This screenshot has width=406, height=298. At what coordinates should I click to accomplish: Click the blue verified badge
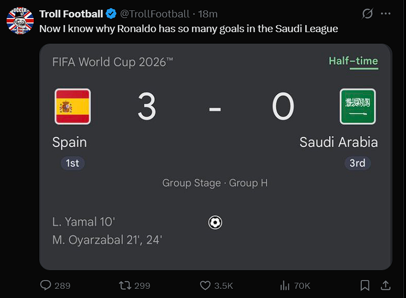pos(111,14)
